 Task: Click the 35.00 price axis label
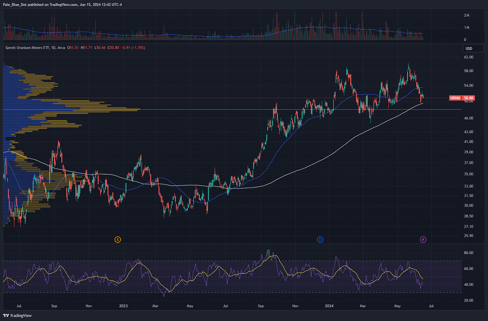coord(469,174)
